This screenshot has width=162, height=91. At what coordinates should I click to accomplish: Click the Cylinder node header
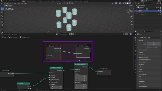24,83
